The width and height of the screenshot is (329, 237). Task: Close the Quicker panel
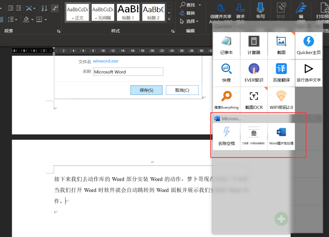click(318, 27)
